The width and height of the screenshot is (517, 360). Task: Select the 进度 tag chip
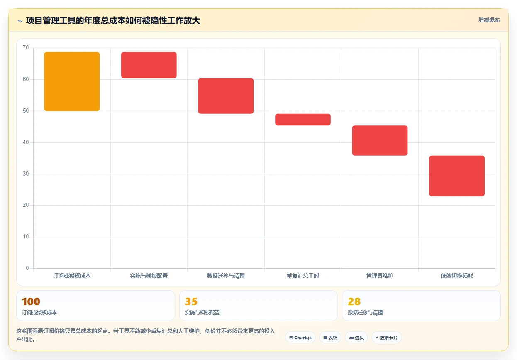[356, 338]
